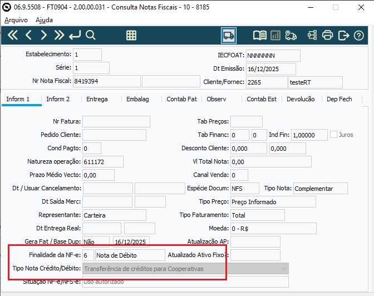
Task: Open the grid items view icon
Action: (x=131, y=35)
